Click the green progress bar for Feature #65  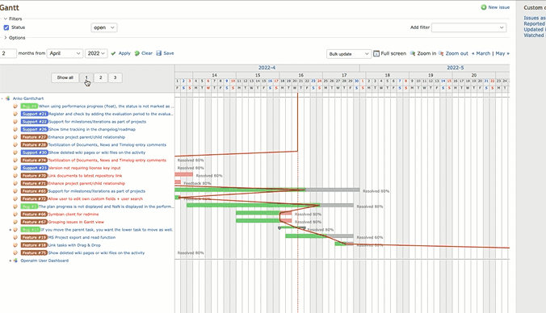240,190
